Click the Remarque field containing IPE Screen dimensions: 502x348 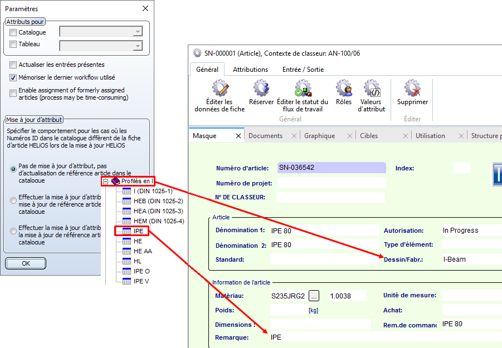click(386, 337)
